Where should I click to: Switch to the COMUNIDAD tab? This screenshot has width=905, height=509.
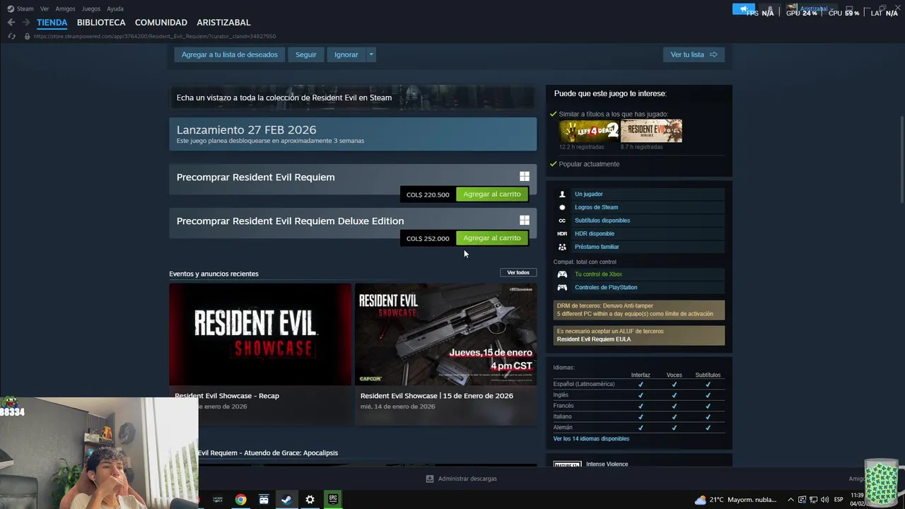[161, 23]
